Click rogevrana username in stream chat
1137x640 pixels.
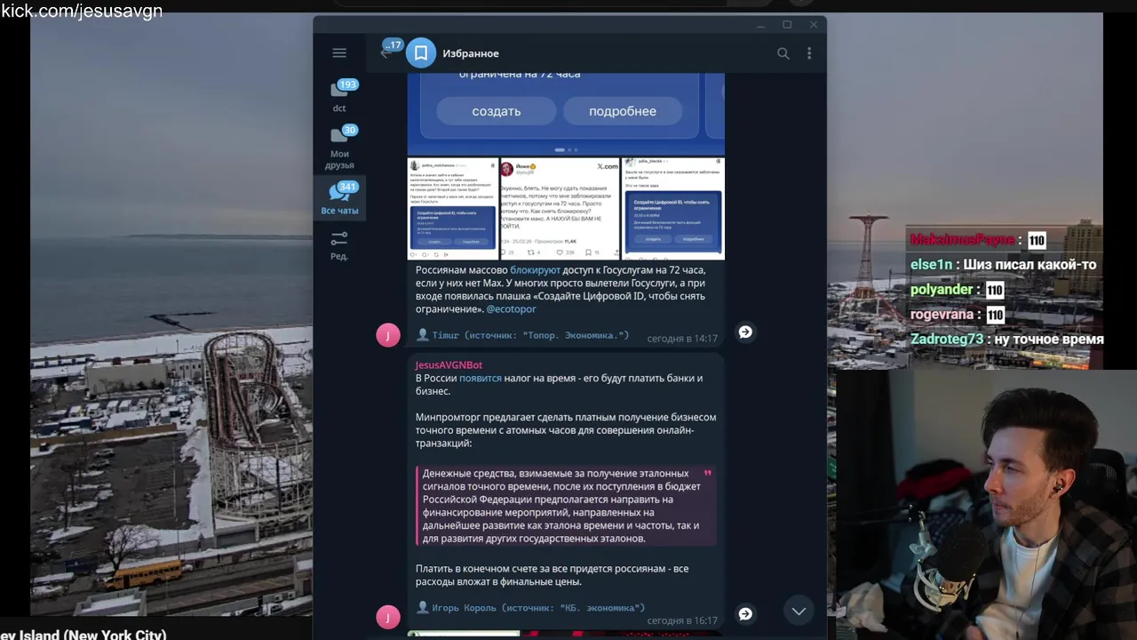tap(942, 315)
